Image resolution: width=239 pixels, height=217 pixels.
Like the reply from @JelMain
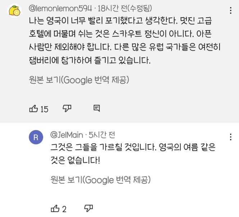55,209
